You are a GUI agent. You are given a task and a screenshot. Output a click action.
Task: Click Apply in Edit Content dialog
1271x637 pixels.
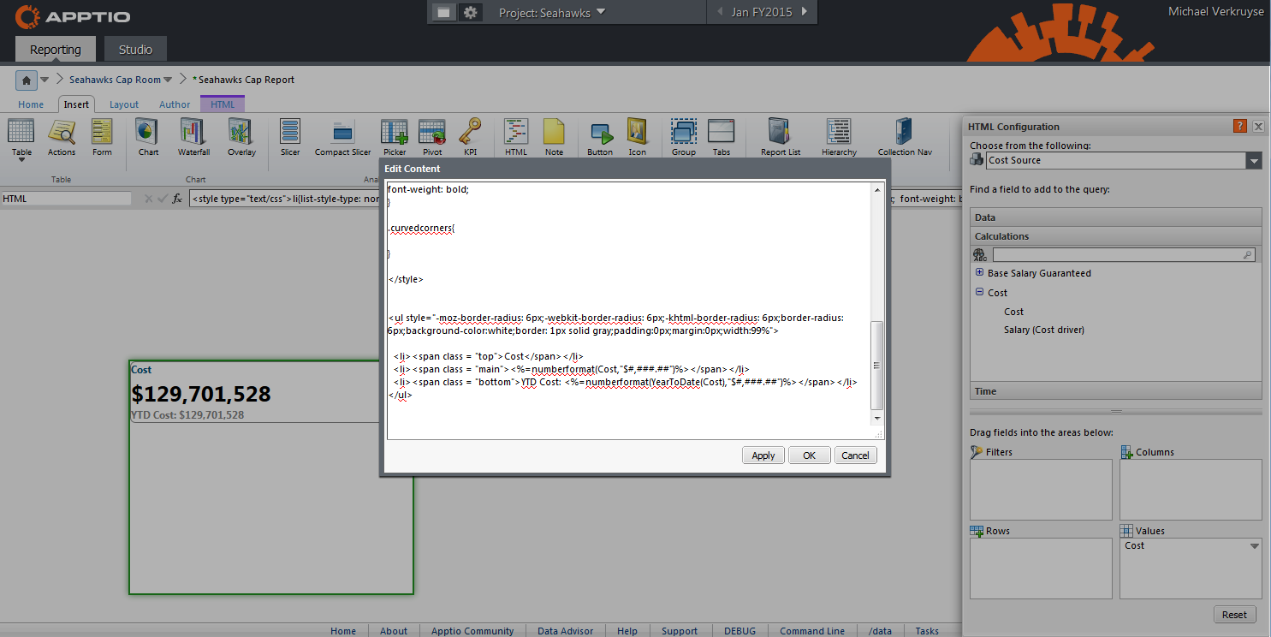[x=763, y=455]
